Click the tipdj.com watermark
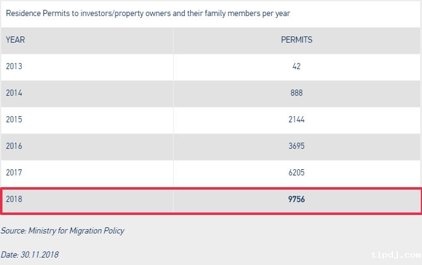Screen dimensions: 422x265 pos(394,254)
